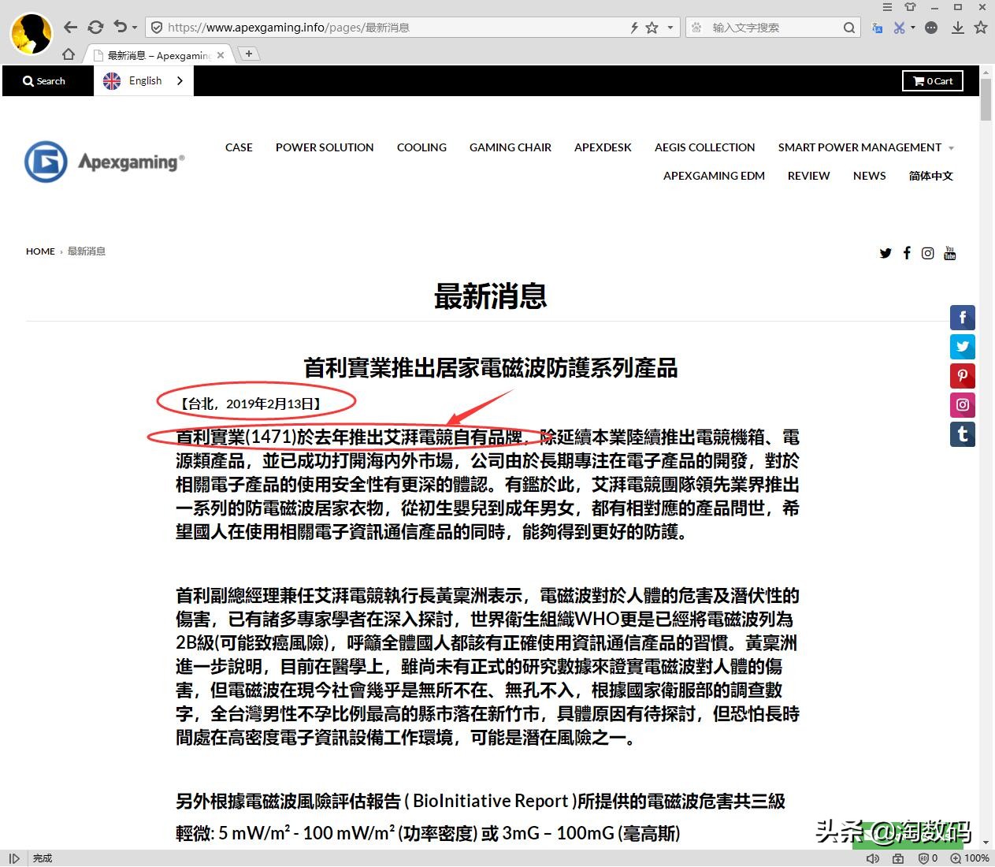Mute the browser sound in the status bar
This screenshot has width=995, height=867.
pyautogui.click(x=873, y=858)
